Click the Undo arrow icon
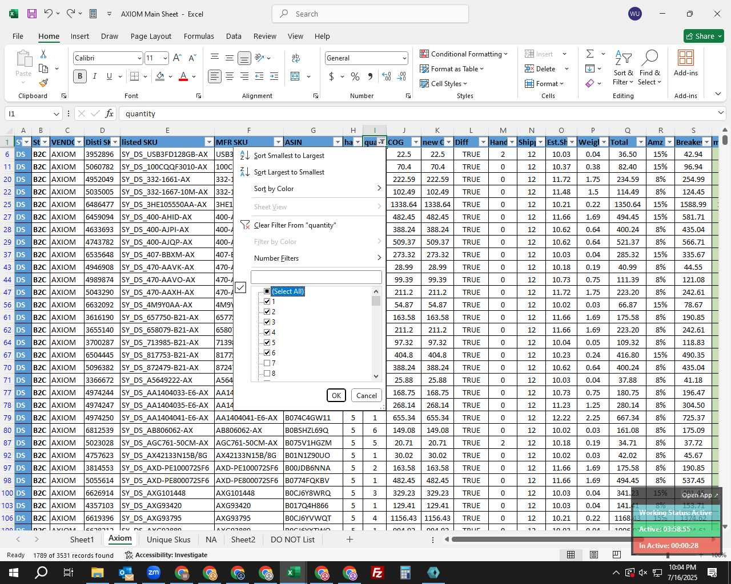 pyautogui.click(x=49, y=14)
